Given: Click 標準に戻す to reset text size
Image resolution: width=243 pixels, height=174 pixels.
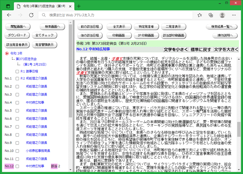Looking at the screenshot, I should [x=201, y=49].
